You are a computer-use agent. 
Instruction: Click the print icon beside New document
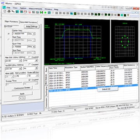tap(9, 11)
